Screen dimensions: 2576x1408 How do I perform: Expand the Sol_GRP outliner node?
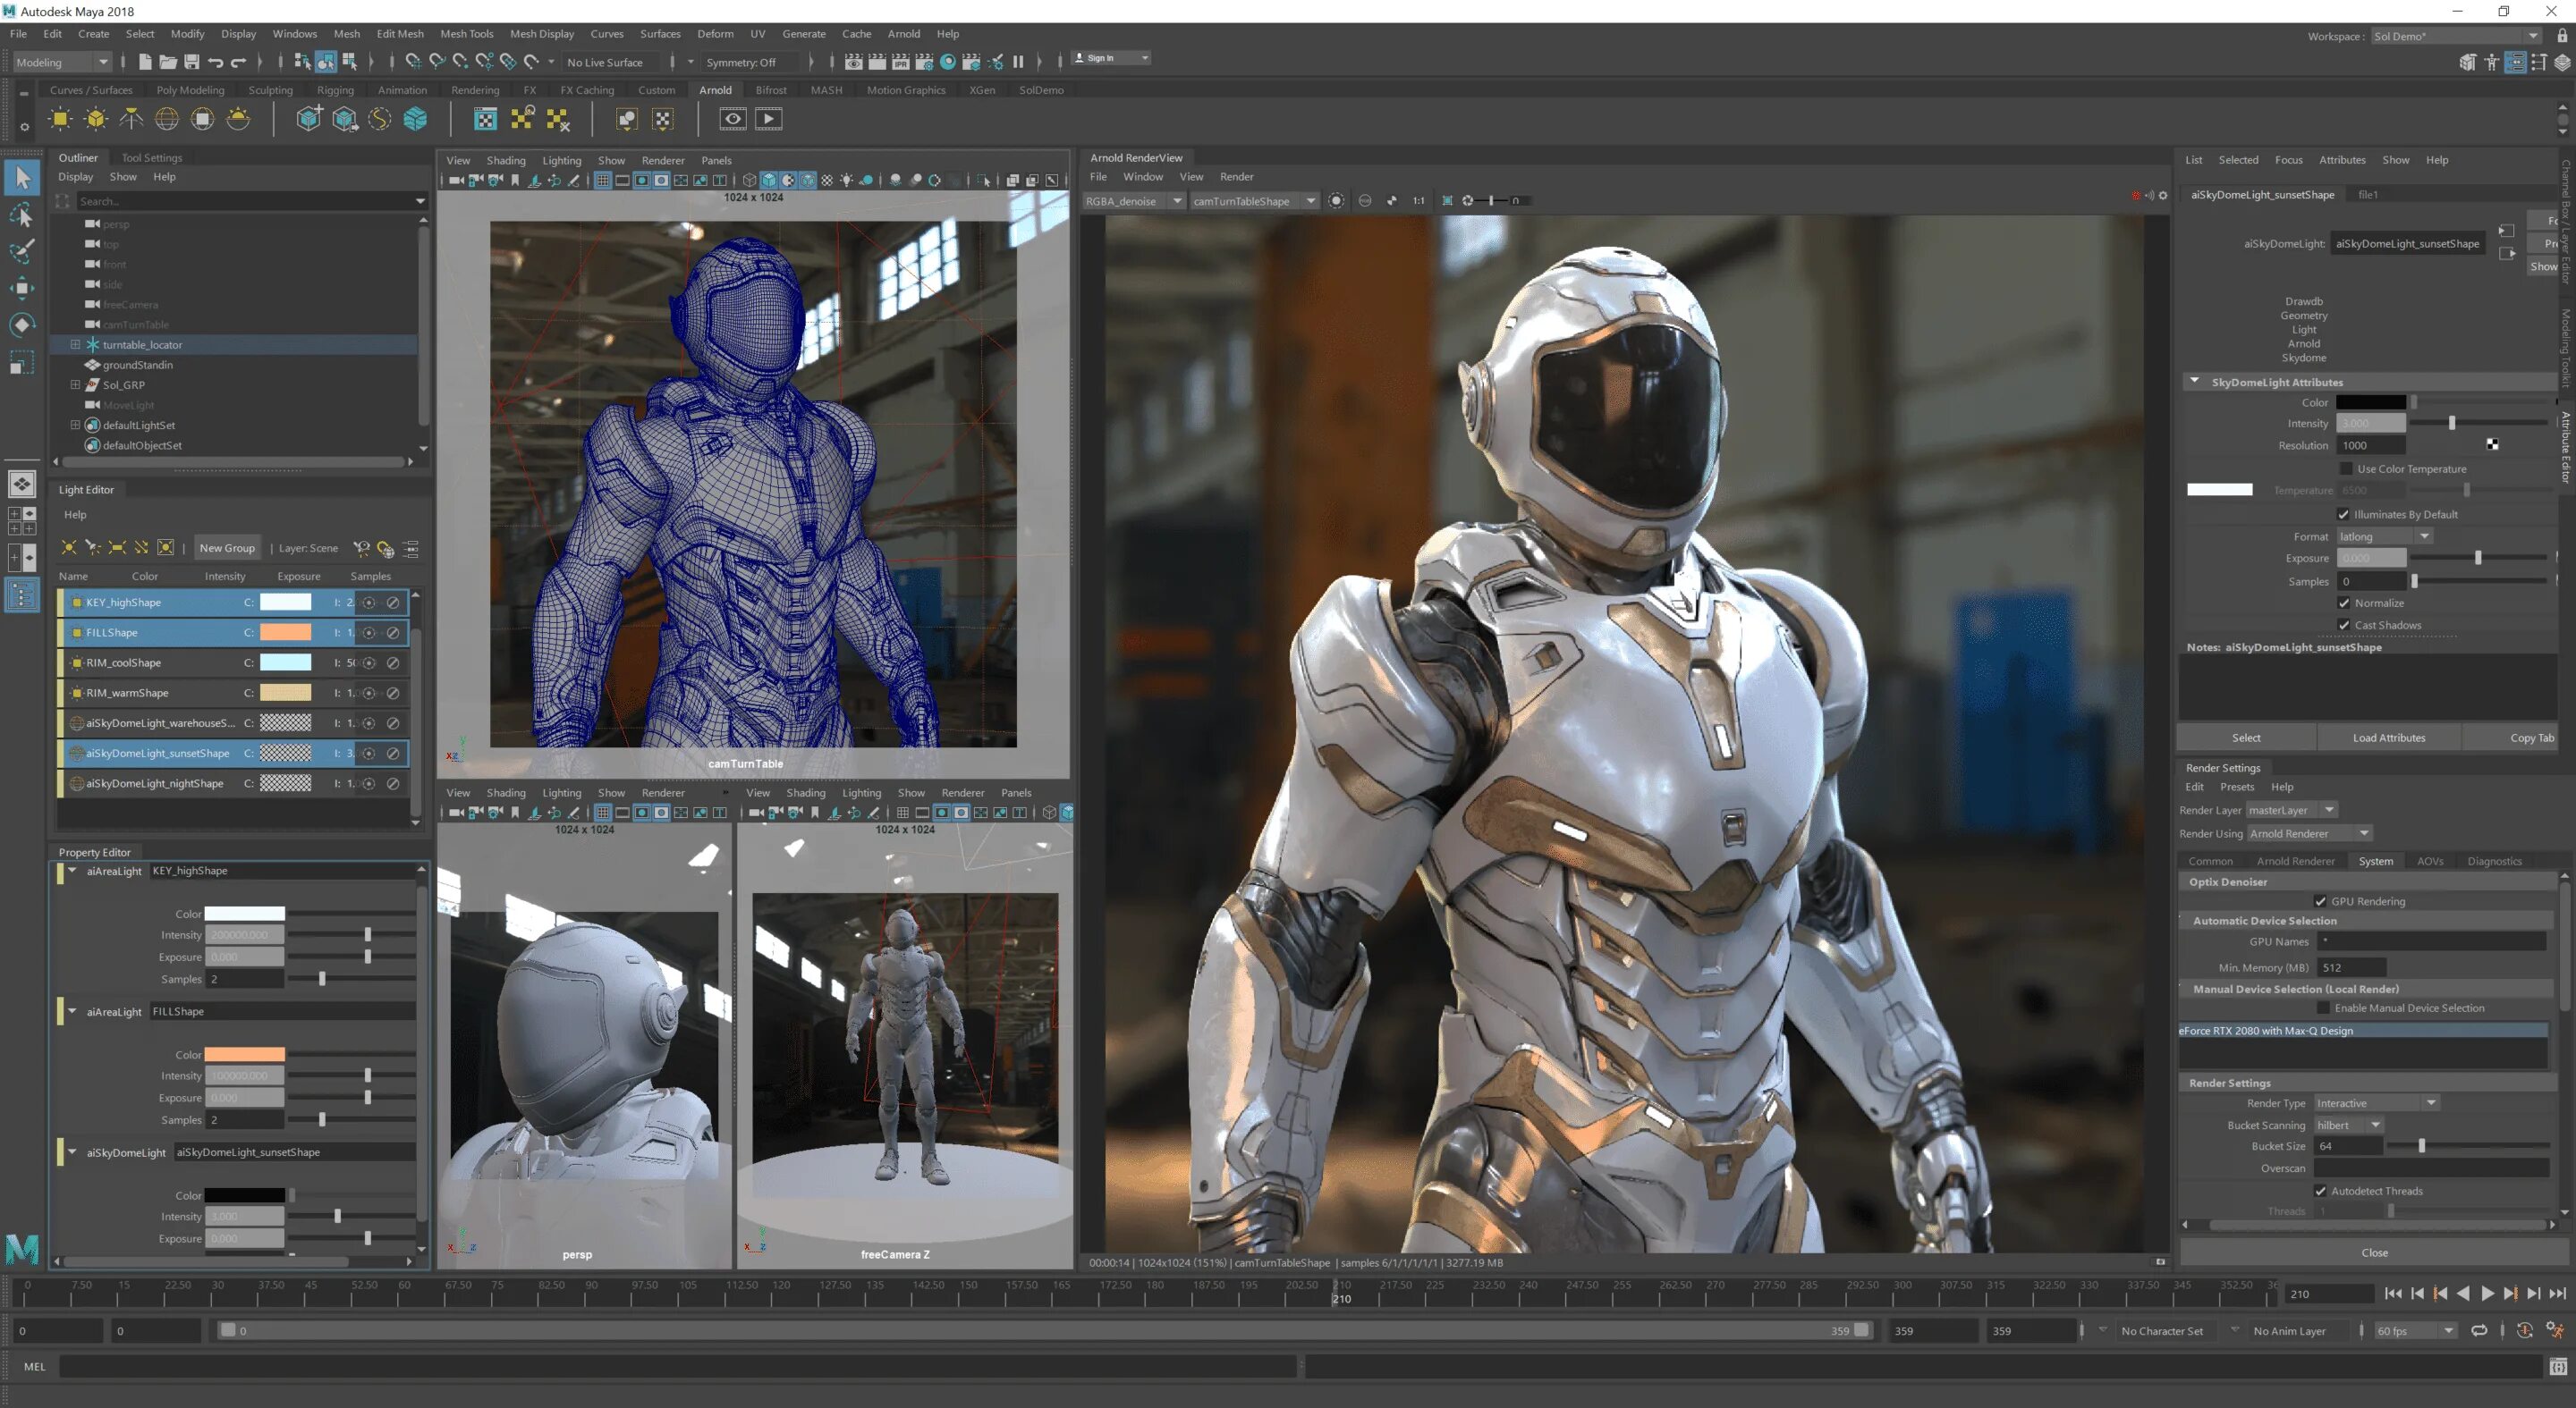[x=75, y=384]
